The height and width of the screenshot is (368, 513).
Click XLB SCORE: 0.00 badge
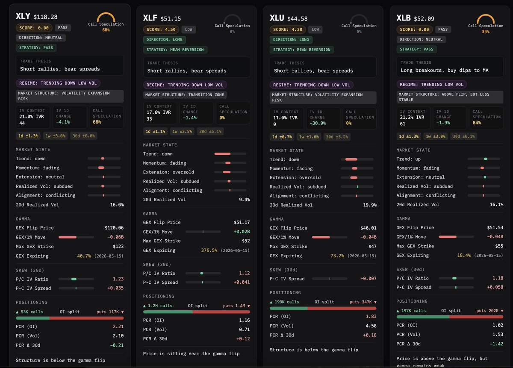[415, 29]
